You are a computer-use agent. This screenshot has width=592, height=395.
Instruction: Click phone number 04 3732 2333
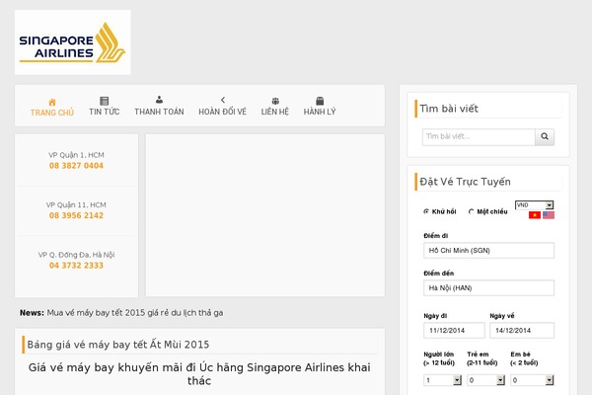click(76, 266)
